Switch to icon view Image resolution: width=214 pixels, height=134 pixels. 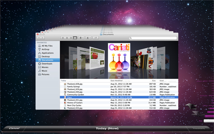[x=63, y=38]
